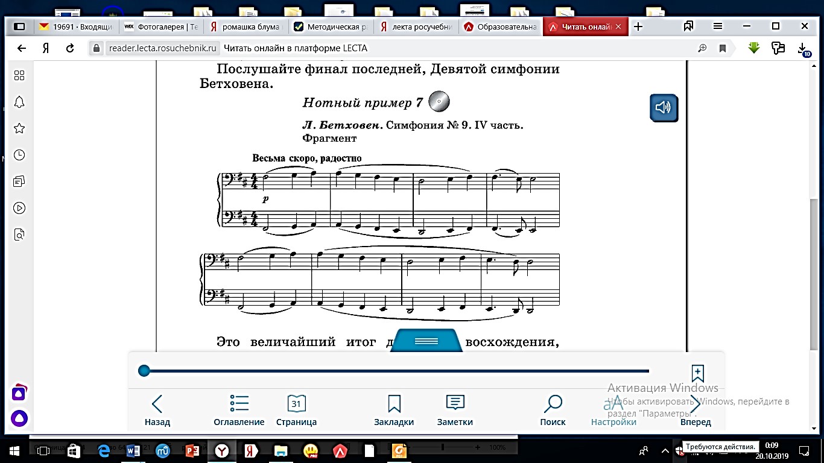The width and height of the screenshot is (824, 463).
Task: Open notifications bell in the browser sidebar
Action: tap(19, 102)
